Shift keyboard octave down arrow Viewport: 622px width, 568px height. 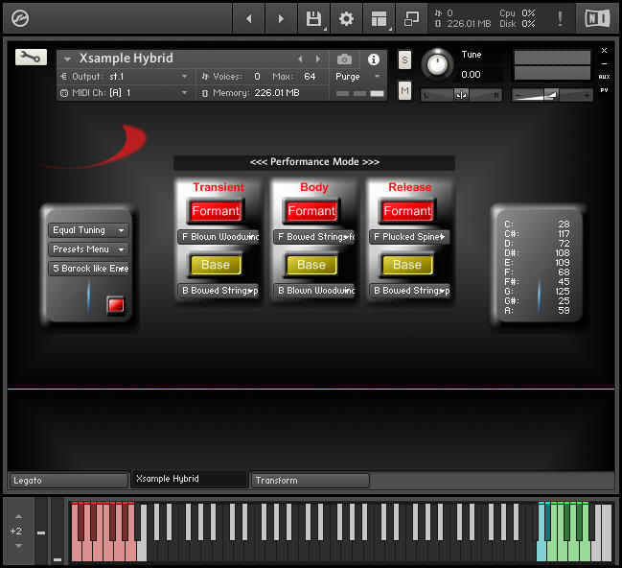[x=18, y=546]
